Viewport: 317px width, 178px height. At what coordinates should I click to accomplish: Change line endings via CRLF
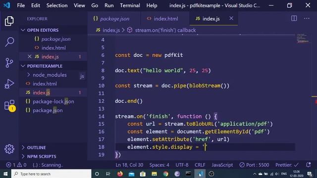pos(200,165)
